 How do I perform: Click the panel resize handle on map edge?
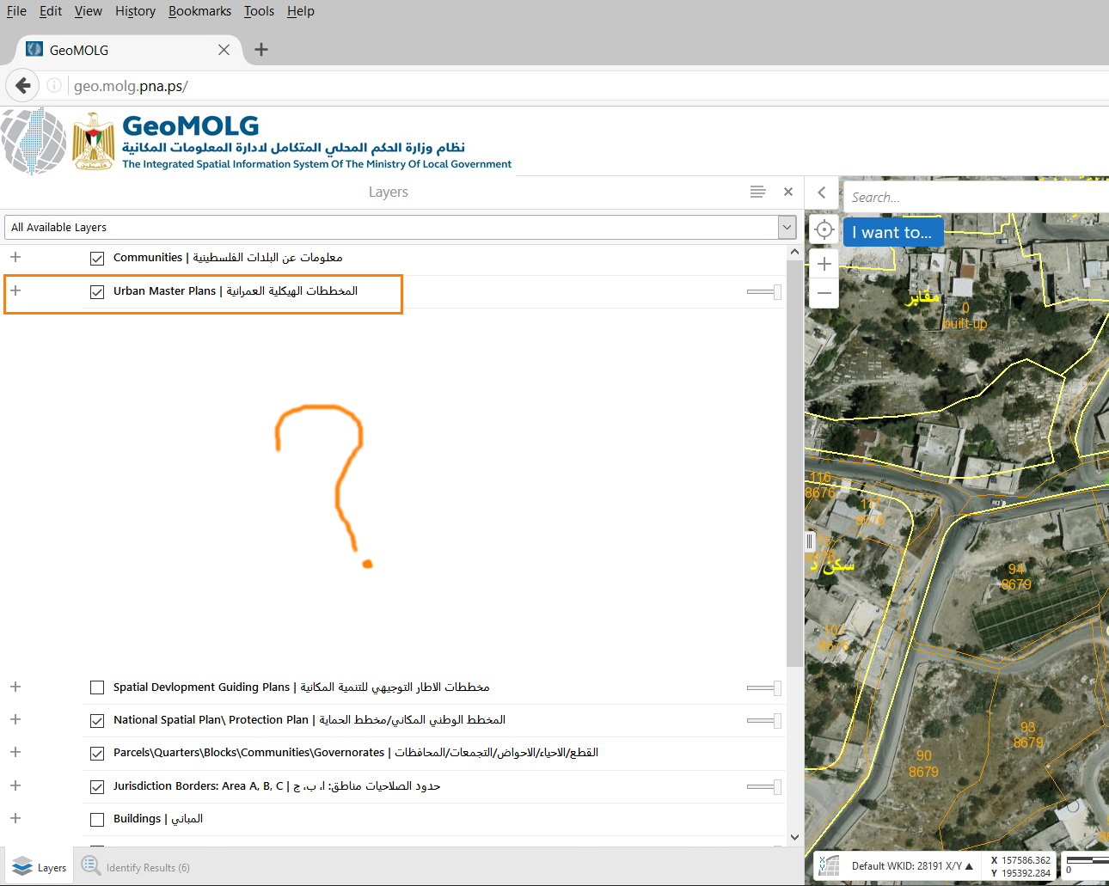coord(809,541)
